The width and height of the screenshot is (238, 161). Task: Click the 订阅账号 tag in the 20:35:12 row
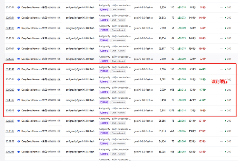104,133
